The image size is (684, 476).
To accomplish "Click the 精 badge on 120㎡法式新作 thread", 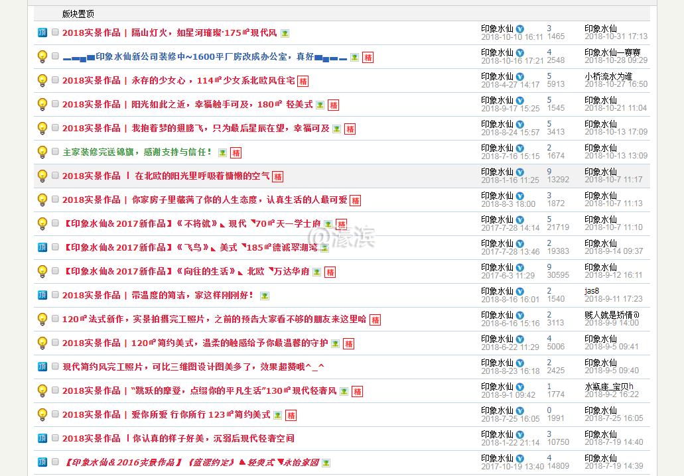I will [375, 320].
